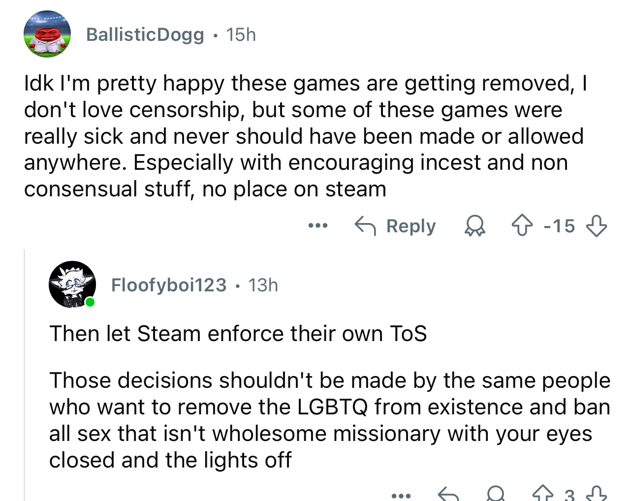Downvote BallisticDogg's comment
The width and height of the screenshot is (632, 501).
point(596,226)
